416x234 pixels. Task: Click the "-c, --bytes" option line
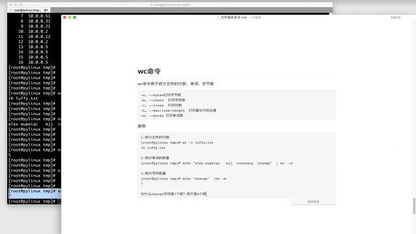point(161,95)
